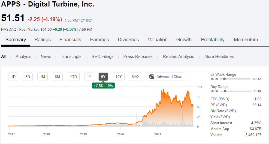The height and width of the screenshot is (144, 269).
Task: Click the 52 Week Range slider marker
Action: click(224, 79)
